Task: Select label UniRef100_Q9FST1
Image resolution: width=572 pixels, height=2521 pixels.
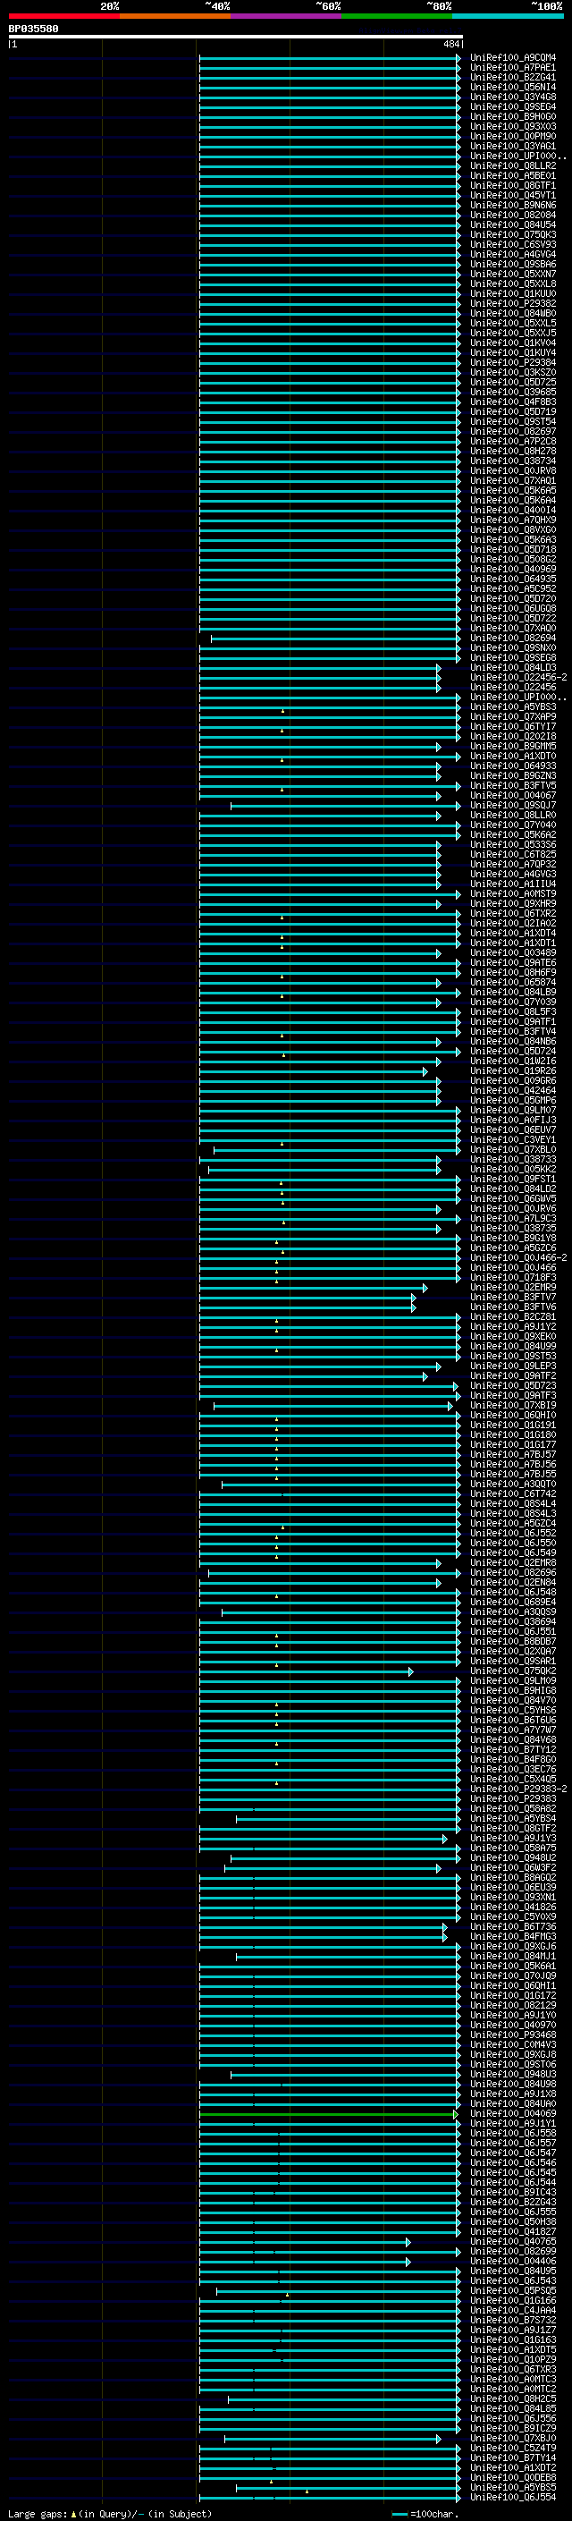Action: [512, 1180]
